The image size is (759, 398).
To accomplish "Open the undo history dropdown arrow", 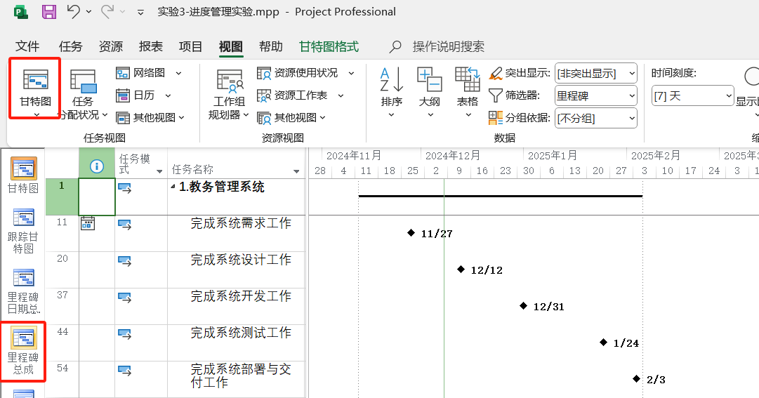I will (89, 12).
